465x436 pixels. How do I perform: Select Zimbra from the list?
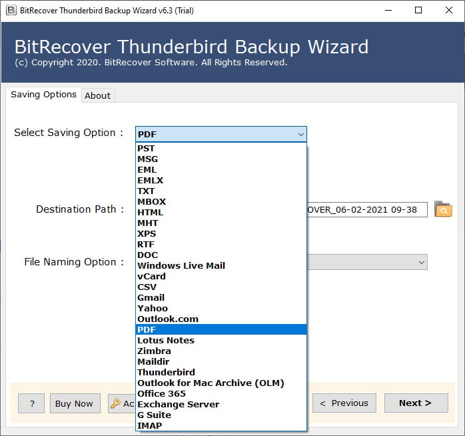click(x=221, y=351)
